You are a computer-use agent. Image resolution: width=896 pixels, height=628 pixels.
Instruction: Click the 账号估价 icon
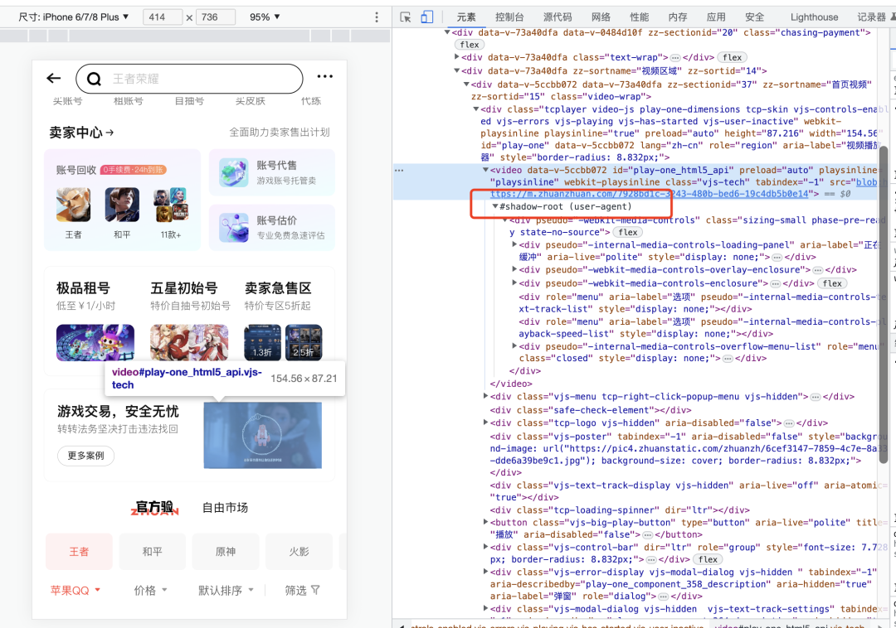tap(233, 227)
